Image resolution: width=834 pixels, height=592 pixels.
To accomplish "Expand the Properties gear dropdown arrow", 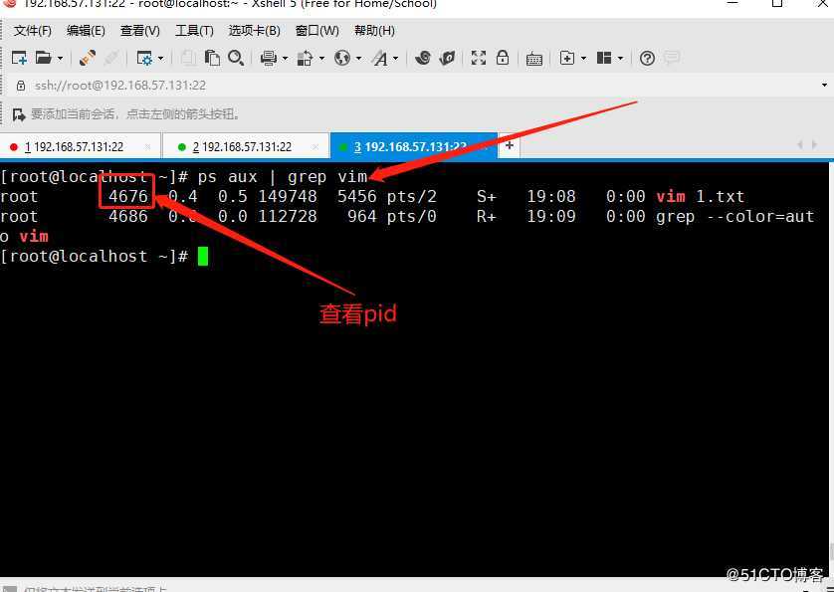I will [160, 58].
